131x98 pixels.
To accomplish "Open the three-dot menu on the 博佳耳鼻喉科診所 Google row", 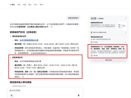I will (125, 42).
